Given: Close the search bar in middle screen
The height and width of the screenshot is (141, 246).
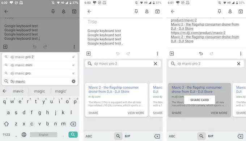Looking at the screenshot, I should pos(155,63).
